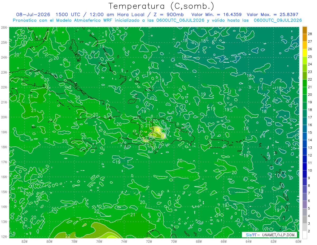Click the color scale label 25
Viewport: 317px width, 245px height.
310,57
